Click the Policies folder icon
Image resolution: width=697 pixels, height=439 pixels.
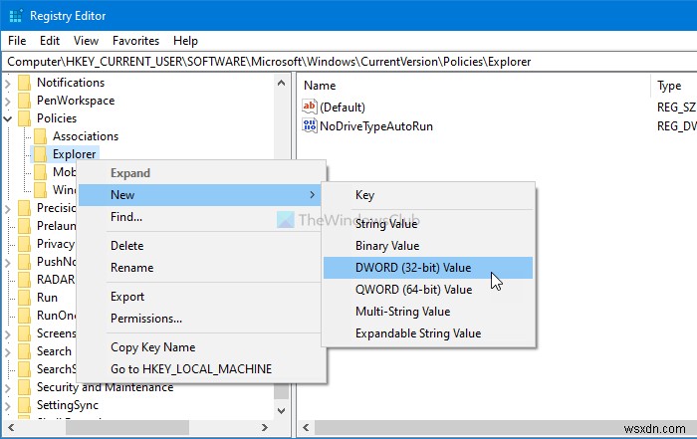click(x=25, y=118)
